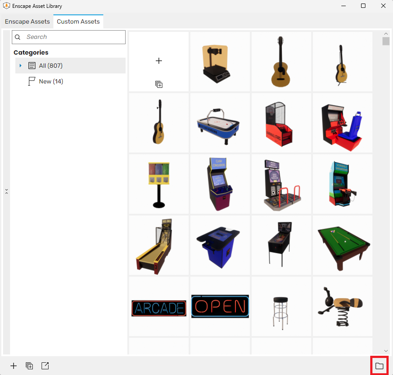This screenshot has width=393, height=375.
Task: Select the scale with mounted device asset
Action: pos(220,62)
